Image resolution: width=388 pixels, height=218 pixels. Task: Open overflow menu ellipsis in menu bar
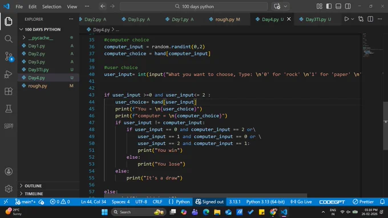pos(87,6)
